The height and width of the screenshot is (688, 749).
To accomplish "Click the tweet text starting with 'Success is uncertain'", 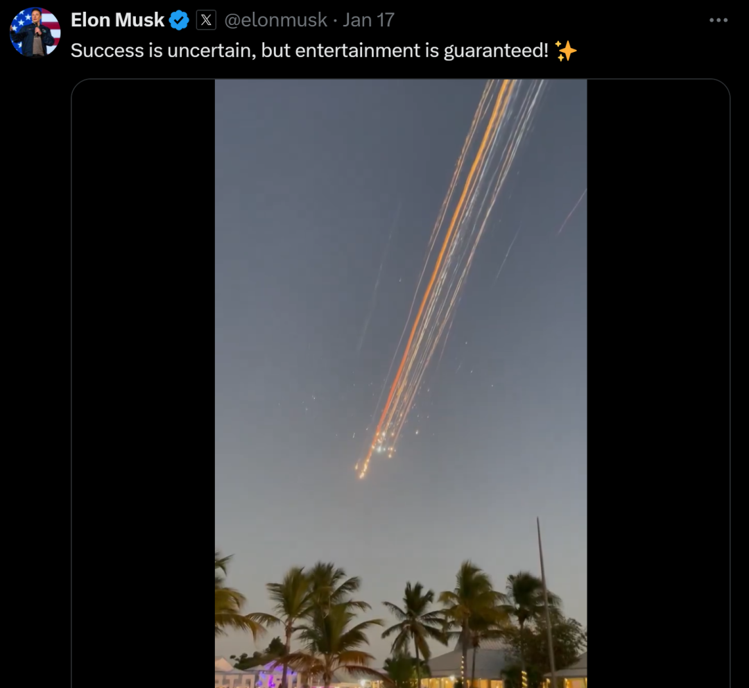I will [310, 51].
